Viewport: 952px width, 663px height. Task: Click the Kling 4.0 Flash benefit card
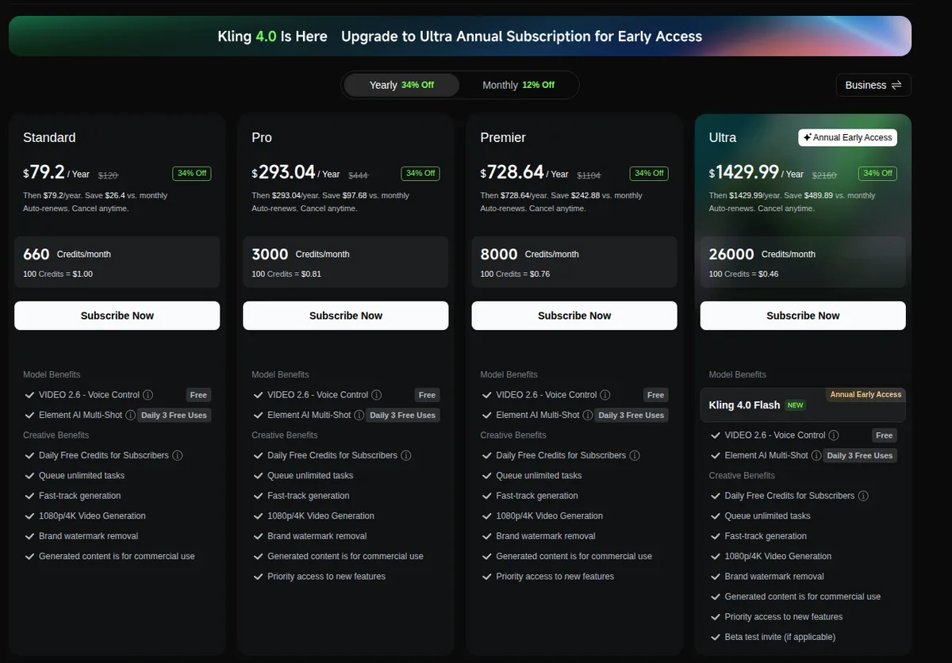pos(803,404)
